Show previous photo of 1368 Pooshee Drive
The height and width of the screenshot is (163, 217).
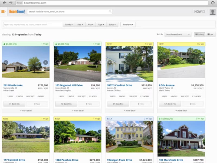tap(58, 137)
